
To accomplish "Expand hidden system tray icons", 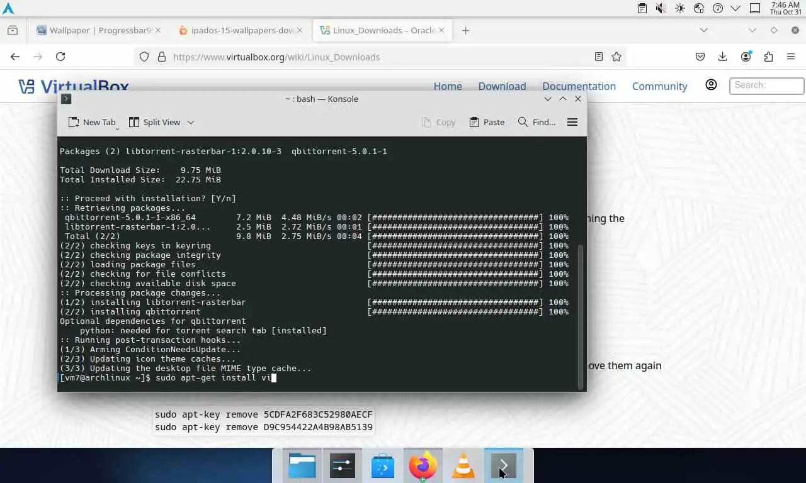I will [x=735, y=8].
